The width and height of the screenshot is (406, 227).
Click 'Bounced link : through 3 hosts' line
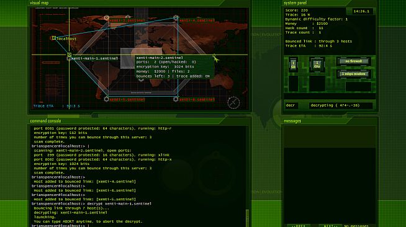click(318, 41)
